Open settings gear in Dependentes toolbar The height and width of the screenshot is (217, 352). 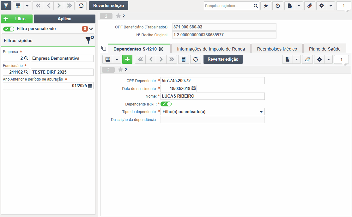pyautogui.click(x=319, y=59)
